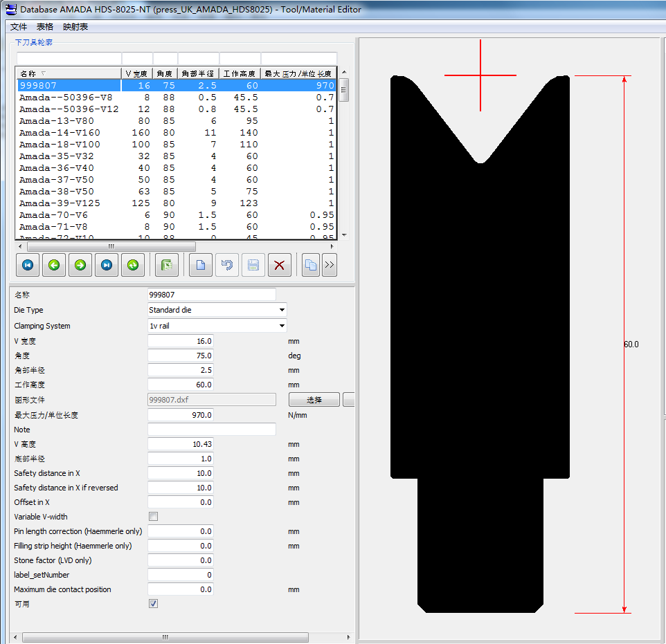This screenshot has height=644, width=666.
Task: Click the label_setNumber field
Action: pos(181,574)
